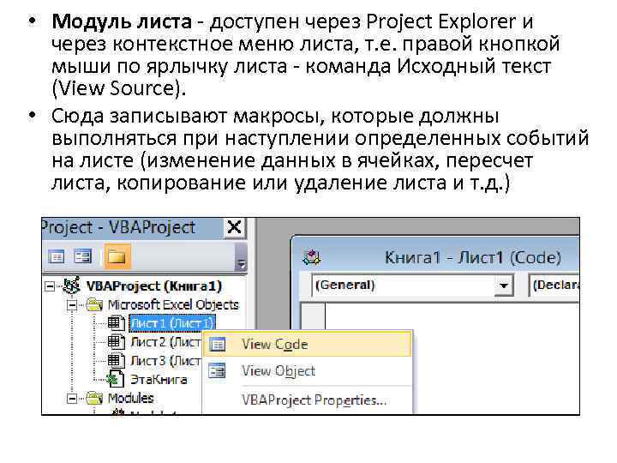Click the Книга1 - Лист1 (Code) title bar
Image resolution: width=617 pixels, height=463 pixels.
[437, 257]
